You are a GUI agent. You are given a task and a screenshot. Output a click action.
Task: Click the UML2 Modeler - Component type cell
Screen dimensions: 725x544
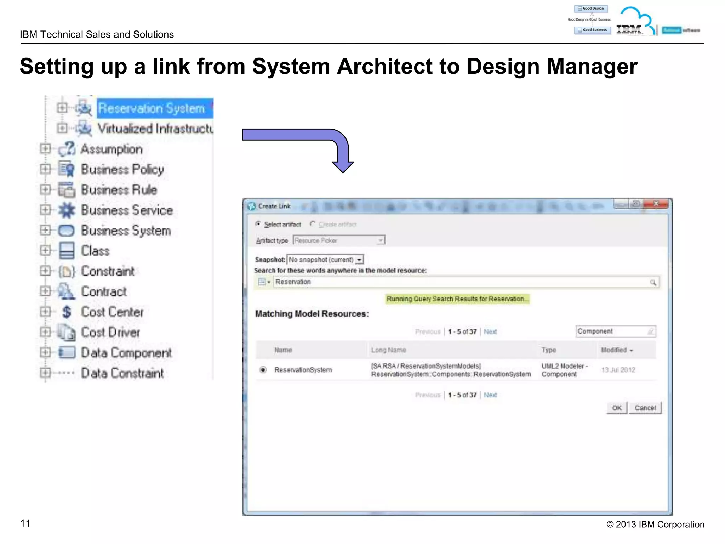tap(564, 370)
